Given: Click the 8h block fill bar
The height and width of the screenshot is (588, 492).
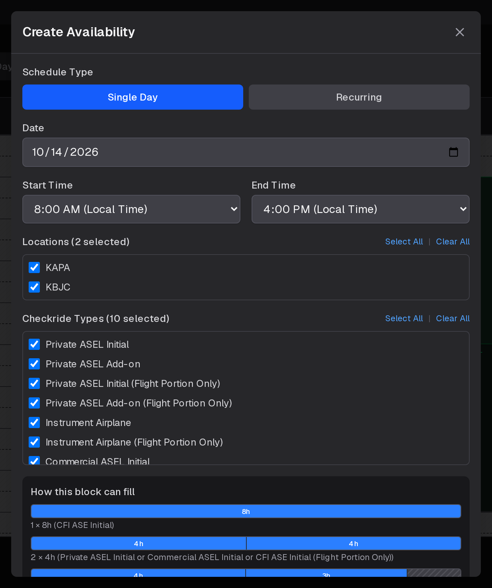Looking at the screenshot, I should [x=246, y=511].
